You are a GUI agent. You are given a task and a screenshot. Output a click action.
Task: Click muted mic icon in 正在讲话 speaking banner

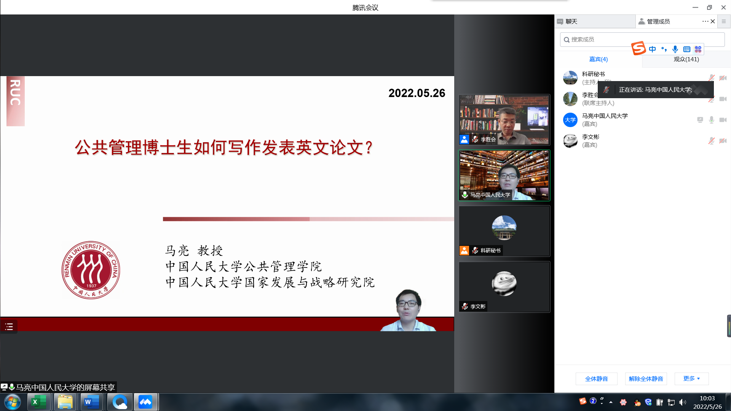tap(606, 90)
